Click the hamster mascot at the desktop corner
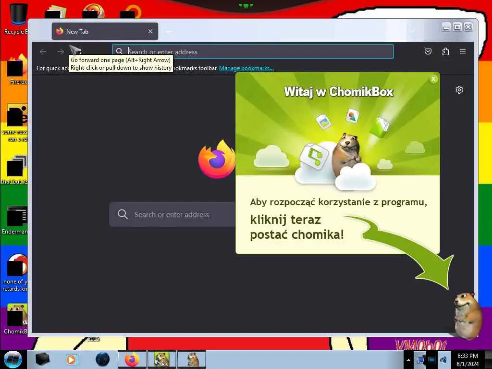492x369 pixels. point(467,315)
